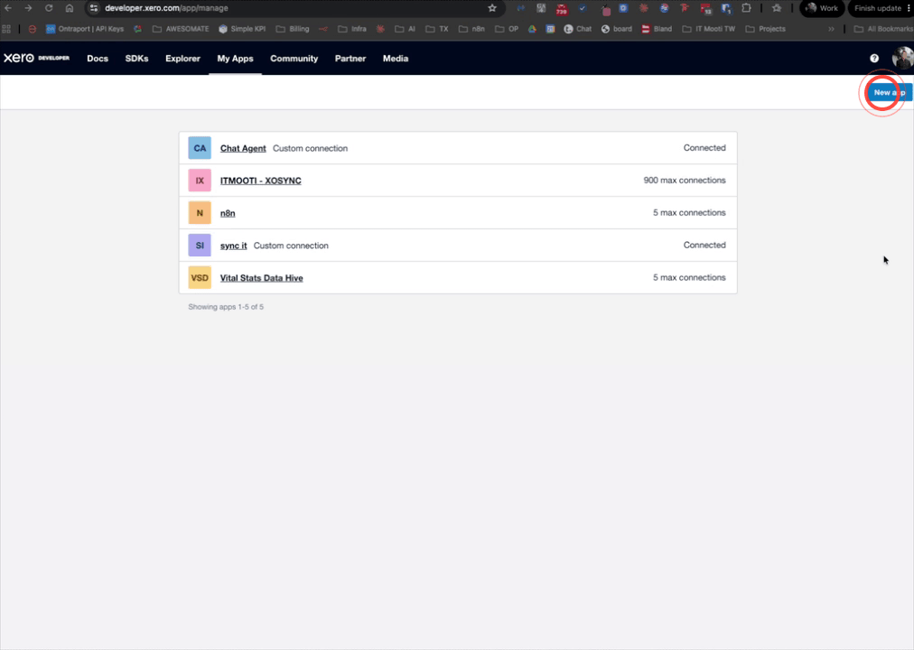Open the Partner menu item
Screen dimensions: 914x650
pyautogui.click(x=350, y=59)
